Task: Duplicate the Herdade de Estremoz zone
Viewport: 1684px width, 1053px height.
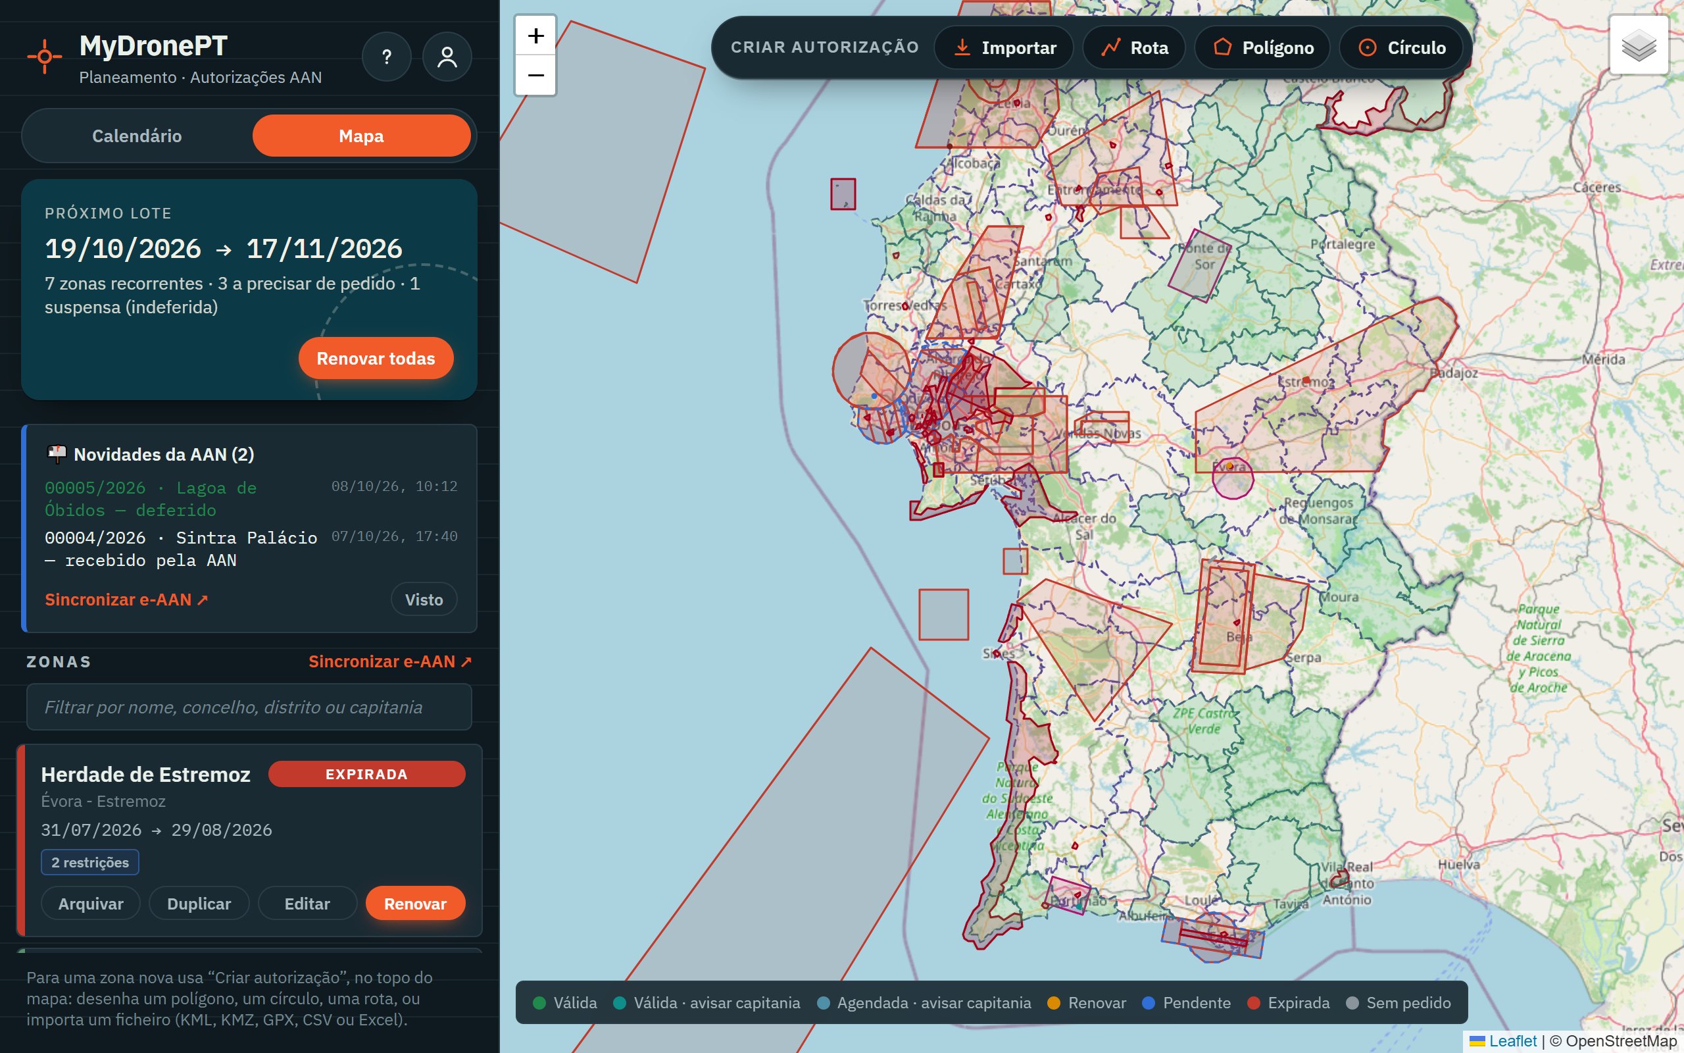Action: click(199, 903)
